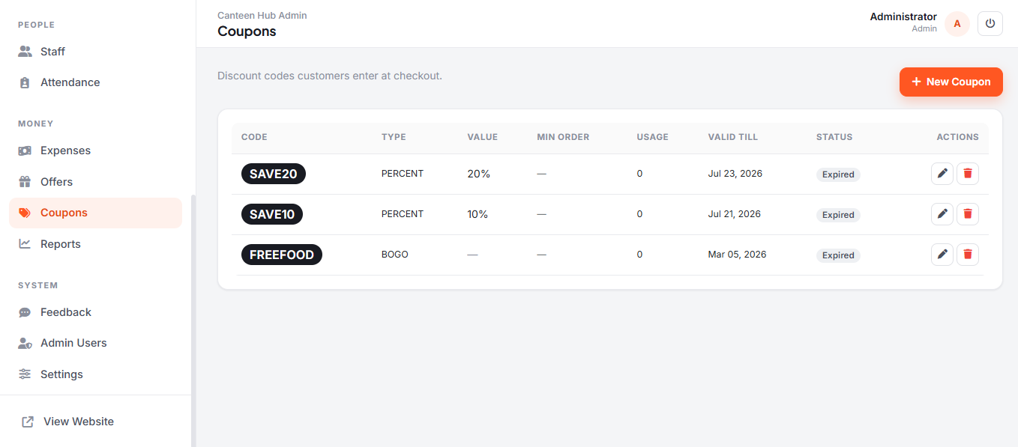Open the Feedback page
This screenshot has height=447, width=1018.
pos(95,312)
